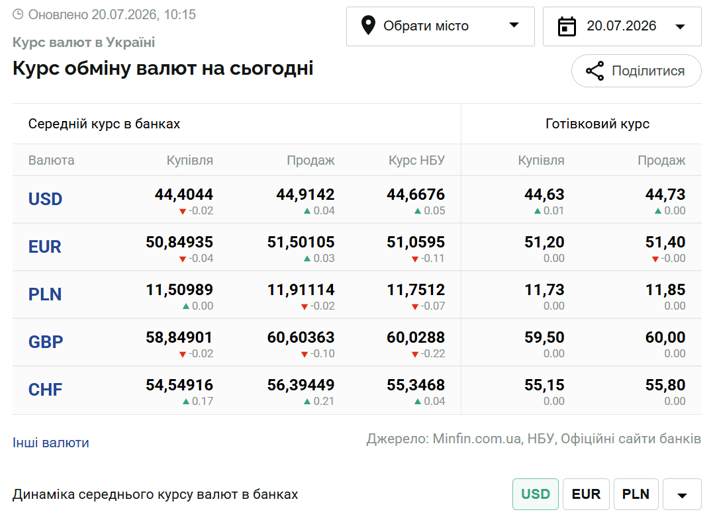Screen dimensions: 715x524
Task: Click the Курс НБУ column header
Action: 417,160
